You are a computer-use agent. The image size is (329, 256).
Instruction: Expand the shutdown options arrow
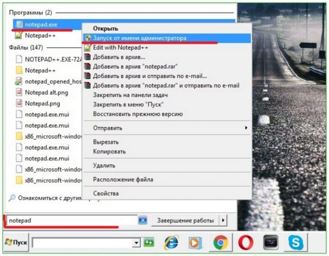(223, 220)
